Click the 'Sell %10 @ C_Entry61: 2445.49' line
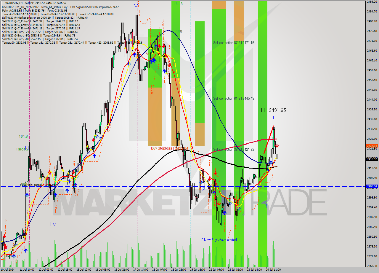 click(x=41, y=25)
